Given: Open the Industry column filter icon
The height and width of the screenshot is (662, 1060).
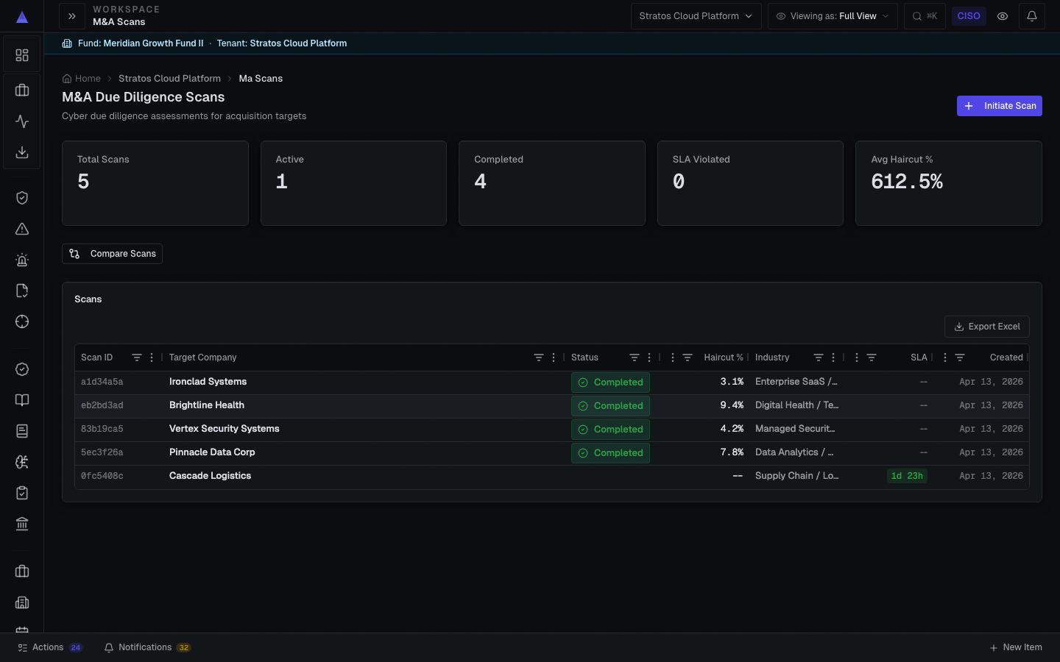Looking at the screenshot, I should (x=819, y=357).
